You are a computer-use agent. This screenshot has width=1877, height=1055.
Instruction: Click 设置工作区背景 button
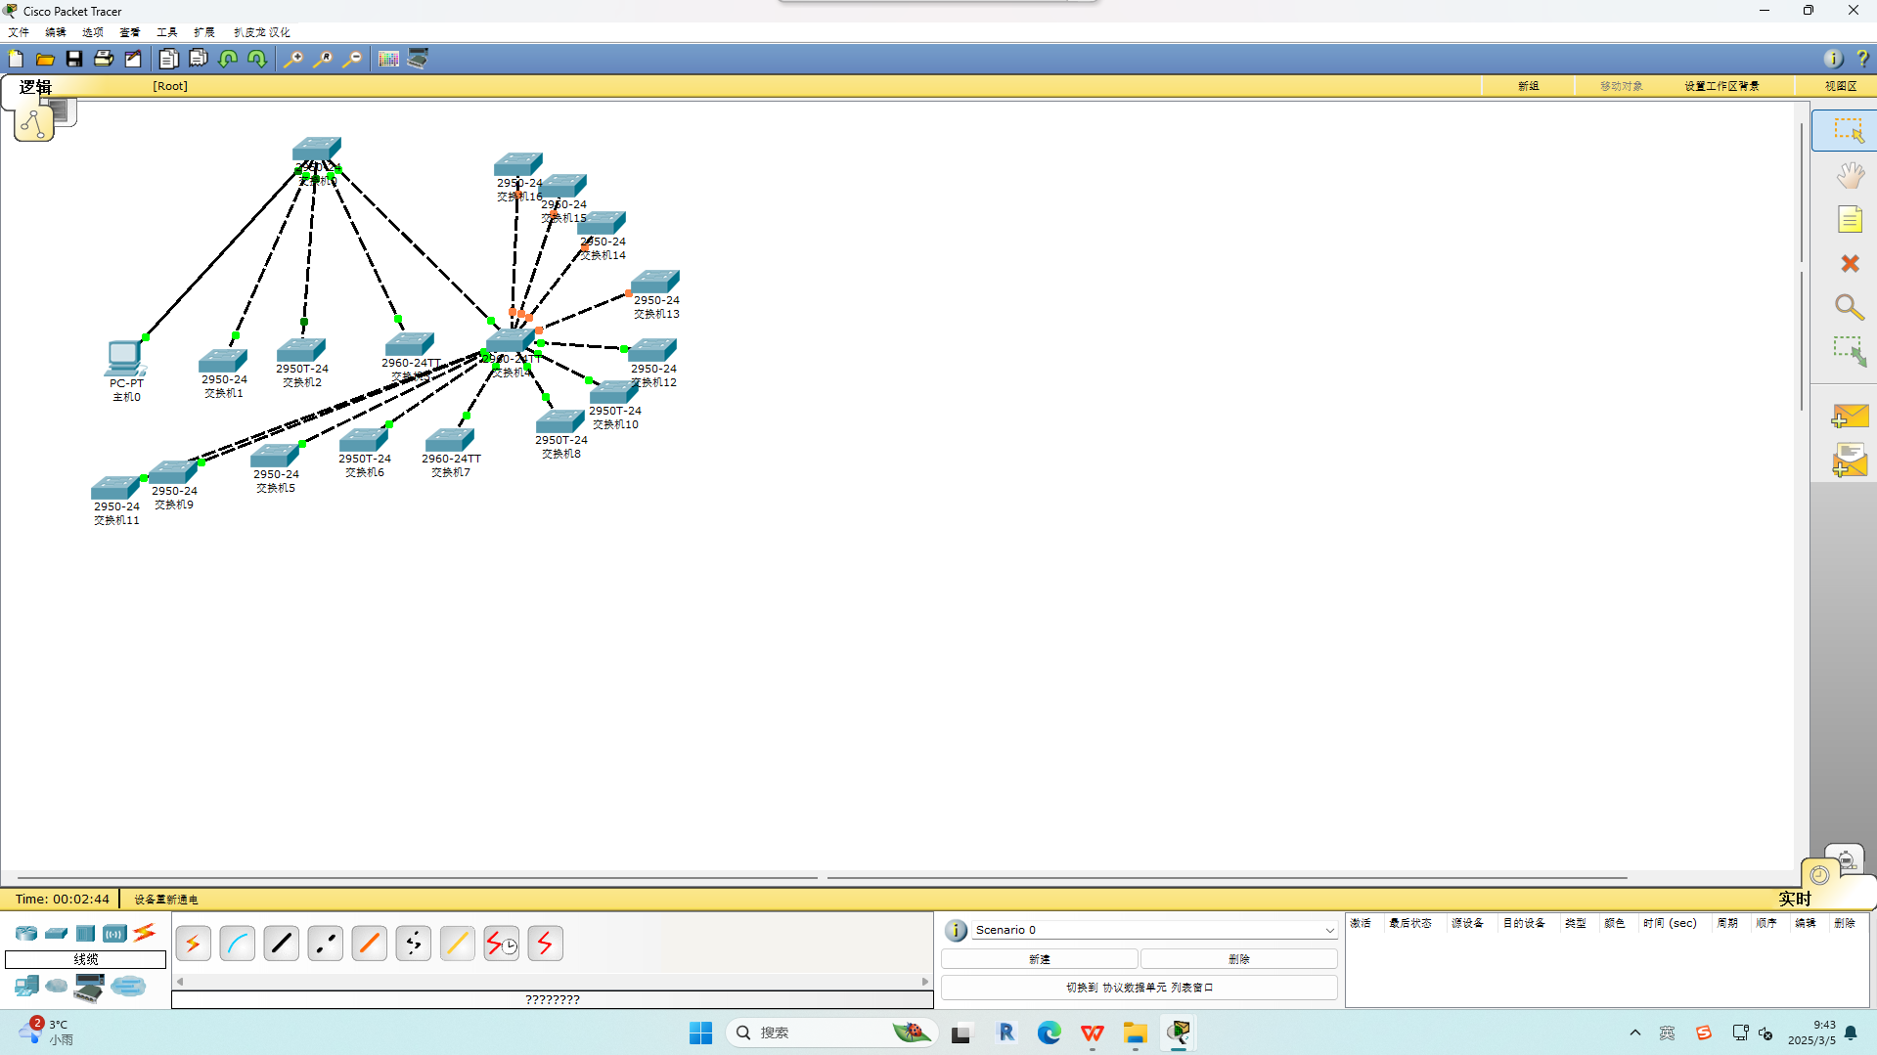pyautogui.click(x=1721, y=86)
